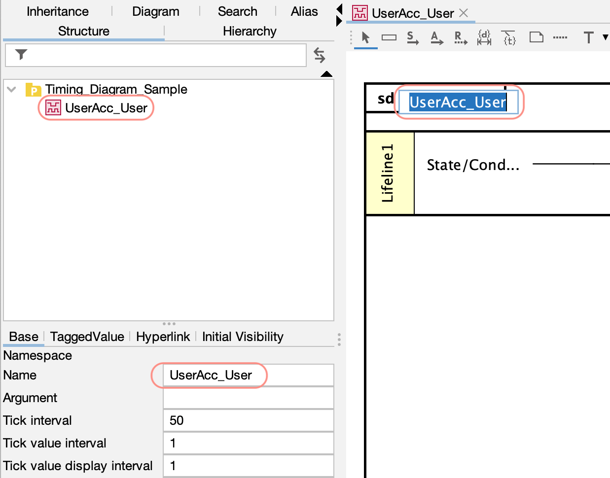610x478 pixels.
Task: Edit the Tick interval value field
Action: (x=248, y=420)
